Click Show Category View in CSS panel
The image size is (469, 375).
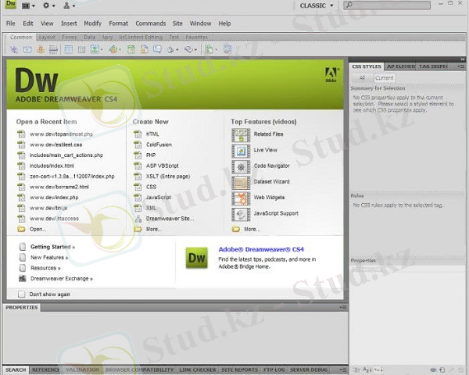tap(356, 370)
